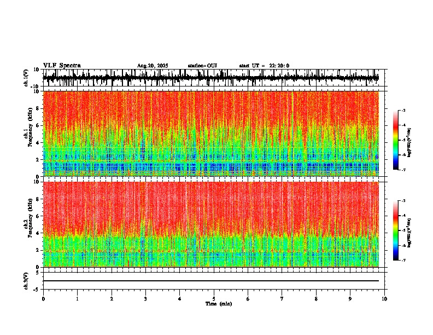The width and height of the screenshot is (433, 335).
Task: Click the "ch.3(V)" axis label
Action: coord(26,281)
